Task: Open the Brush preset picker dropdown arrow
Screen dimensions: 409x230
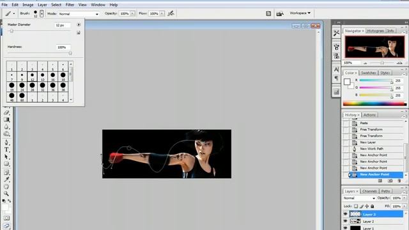Action: [42, 13]
